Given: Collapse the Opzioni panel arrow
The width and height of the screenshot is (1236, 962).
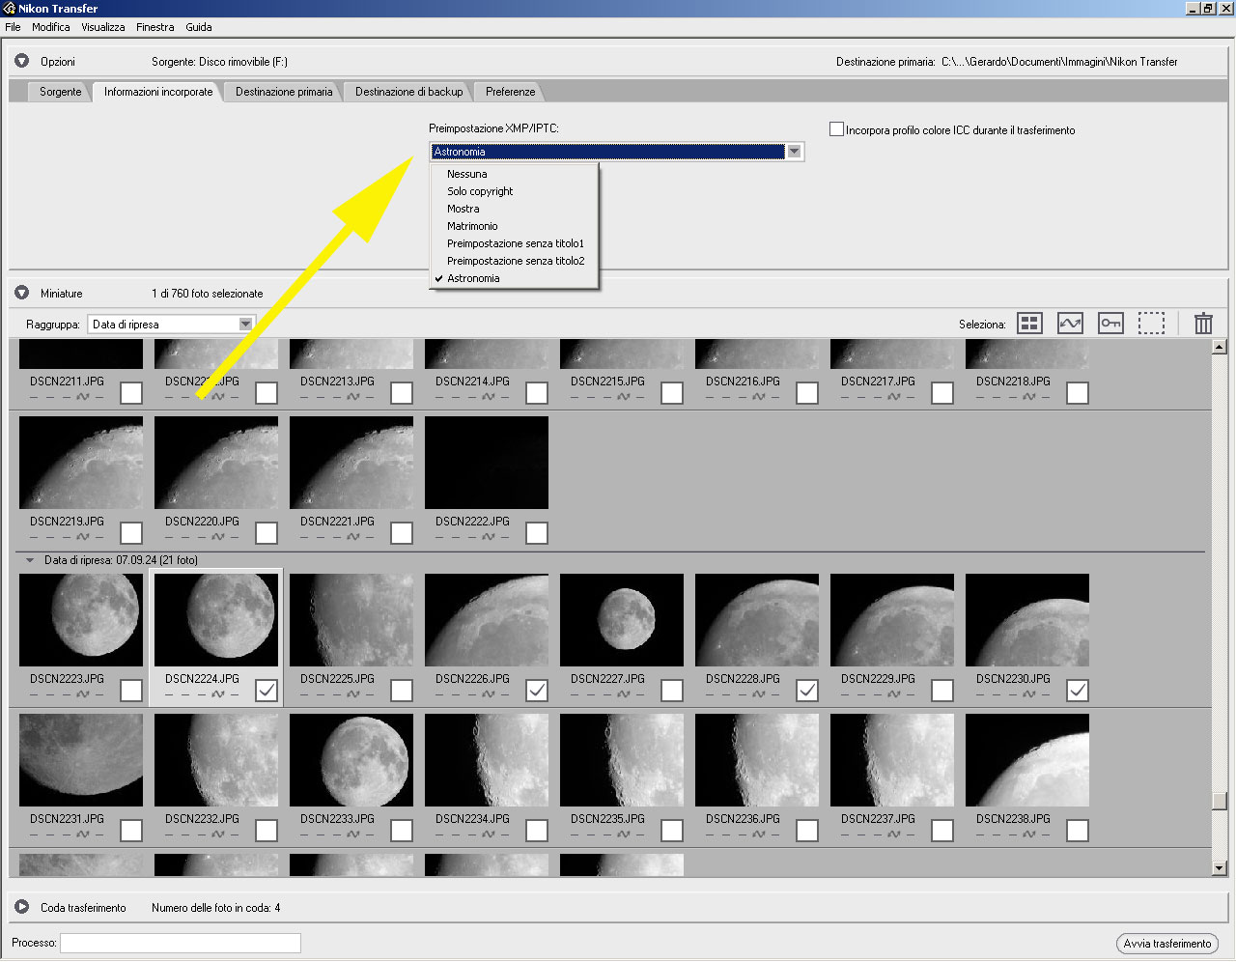Looking at the screenshot, I should tap(22, 61).
